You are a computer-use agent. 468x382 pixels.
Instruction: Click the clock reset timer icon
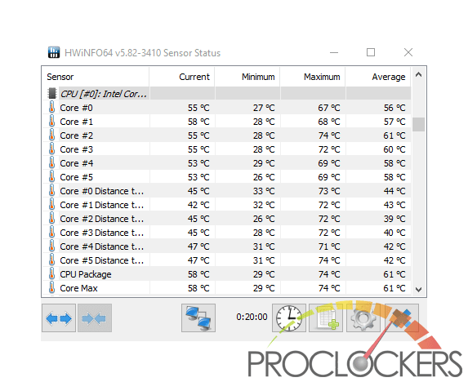pos(289,318)
